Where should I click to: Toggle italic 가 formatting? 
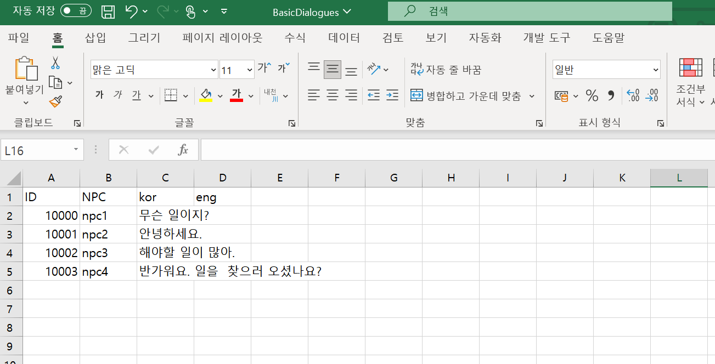pyautogui.click(x=117, y=95)
